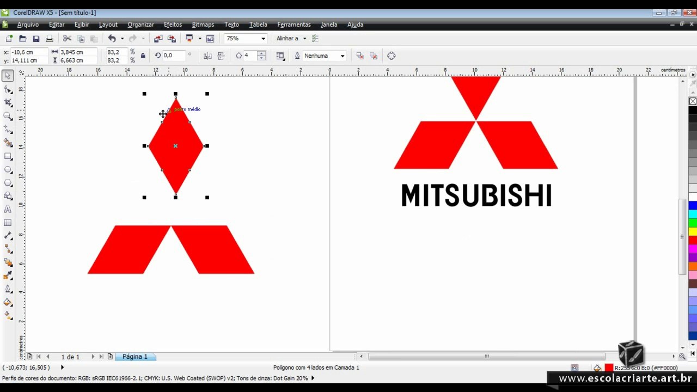Click the Convert to curves icon
The height and width of the screenshot is (392, 697).
(x=391, y=56)
